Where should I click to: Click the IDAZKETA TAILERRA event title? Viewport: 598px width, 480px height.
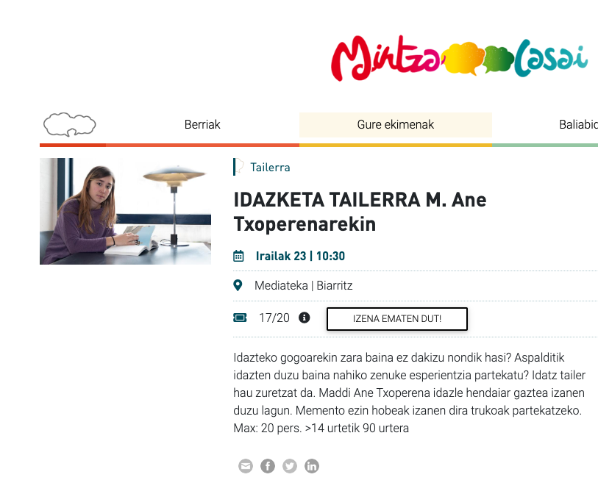click(360, 212)
